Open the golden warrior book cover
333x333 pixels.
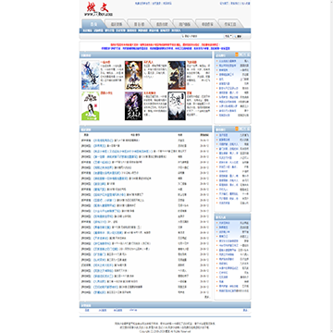133,75
